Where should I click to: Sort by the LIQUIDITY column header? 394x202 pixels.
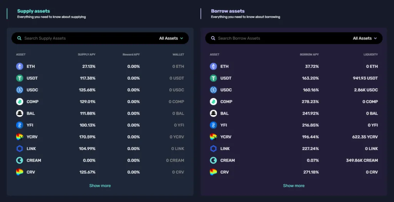pyautogui.click(x=371, y=55)
